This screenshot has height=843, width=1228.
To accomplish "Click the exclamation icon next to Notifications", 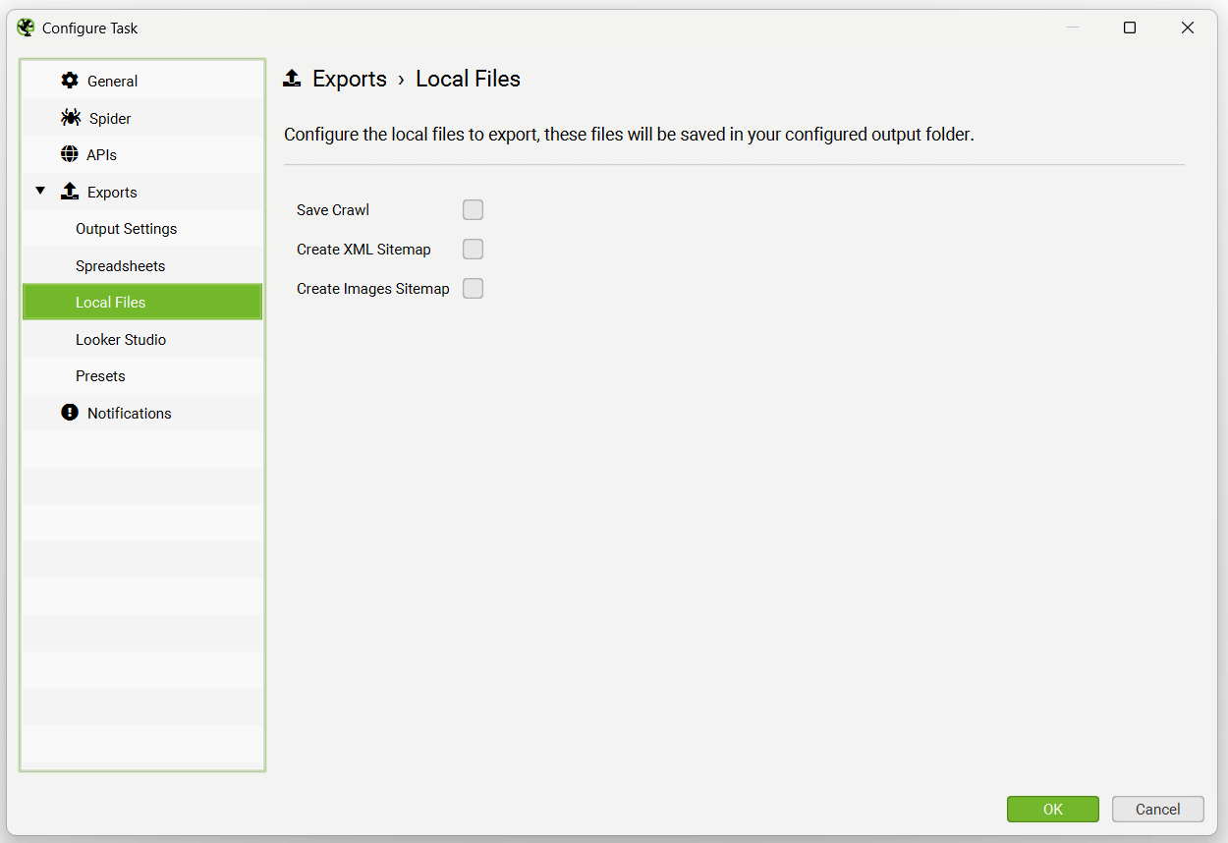I will point(69,413).
